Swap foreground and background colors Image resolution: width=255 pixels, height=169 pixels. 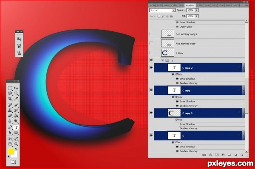point(16,149)
